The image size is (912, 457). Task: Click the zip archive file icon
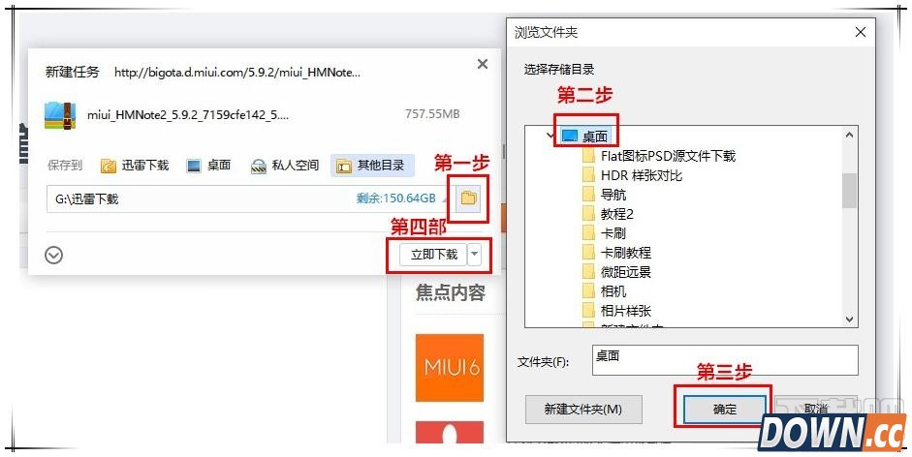click(x=60, y=115)
